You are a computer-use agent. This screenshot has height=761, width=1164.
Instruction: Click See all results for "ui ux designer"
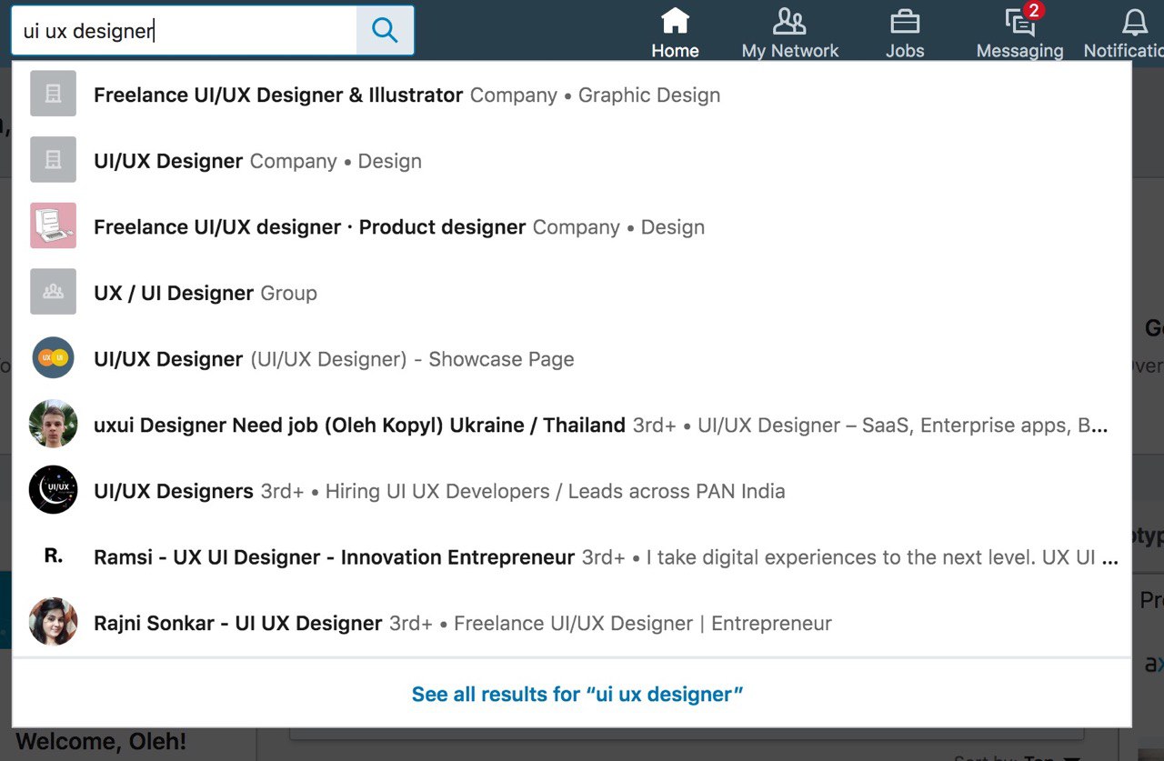pyautogui.click(x=577, y=694)
